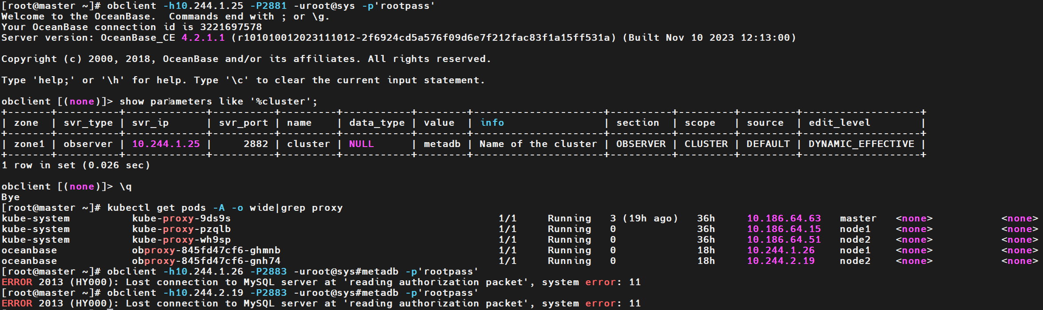This screenshot has width=1043, height=310.
Task: Click the info column header
Action: pyautogui.click(x=492, y=123)
